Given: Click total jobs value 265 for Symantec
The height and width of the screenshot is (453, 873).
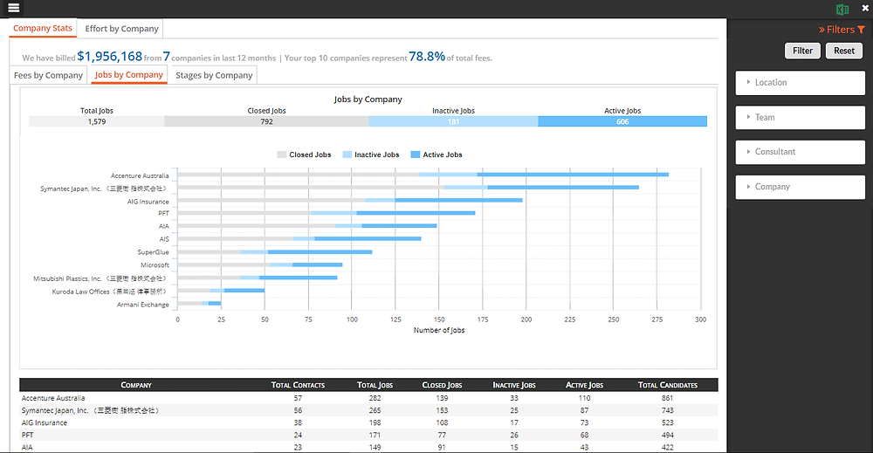Looking at the screenshot, I should (375, 411).
